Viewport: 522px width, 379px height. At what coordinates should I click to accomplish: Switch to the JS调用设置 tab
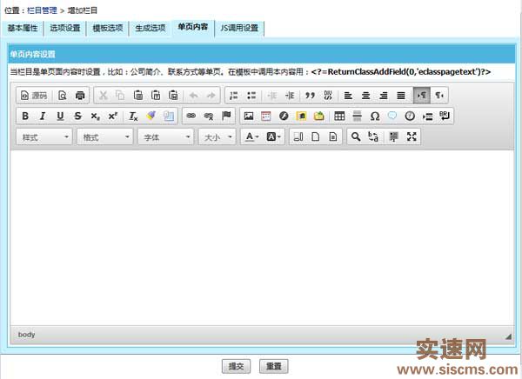(239, 28)
